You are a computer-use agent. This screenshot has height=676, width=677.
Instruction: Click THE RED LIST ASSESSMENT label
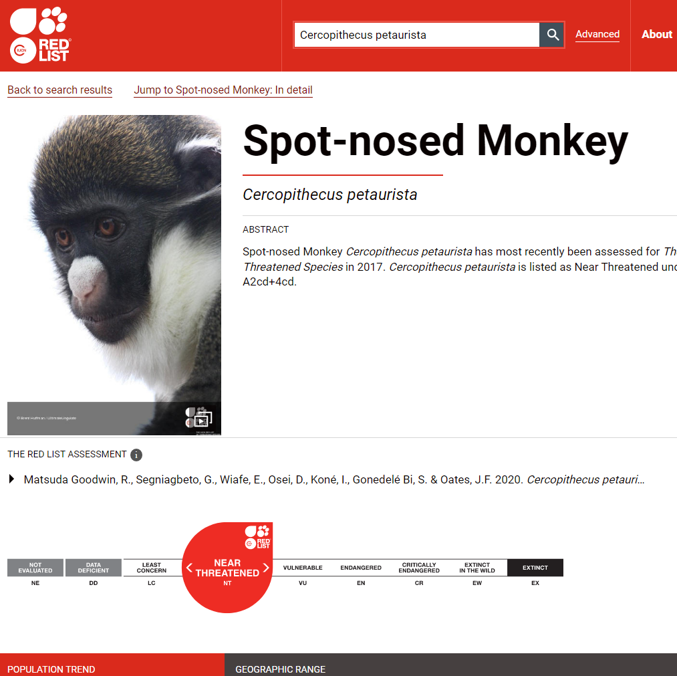tap(67, 455)
